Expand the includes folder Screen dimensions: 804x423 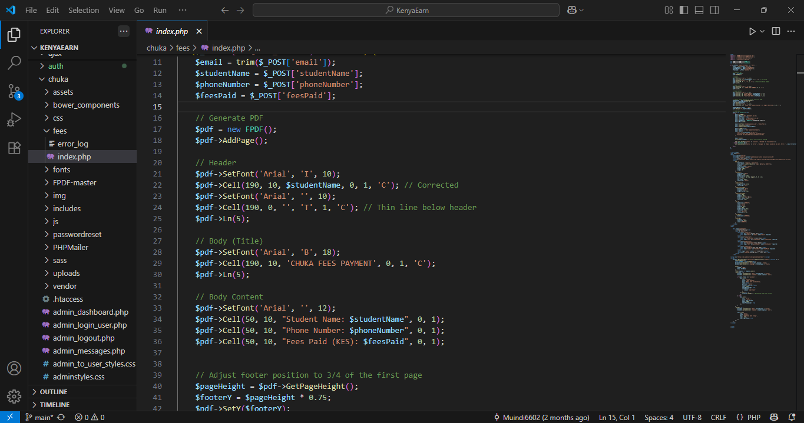(x=67, y=208)
